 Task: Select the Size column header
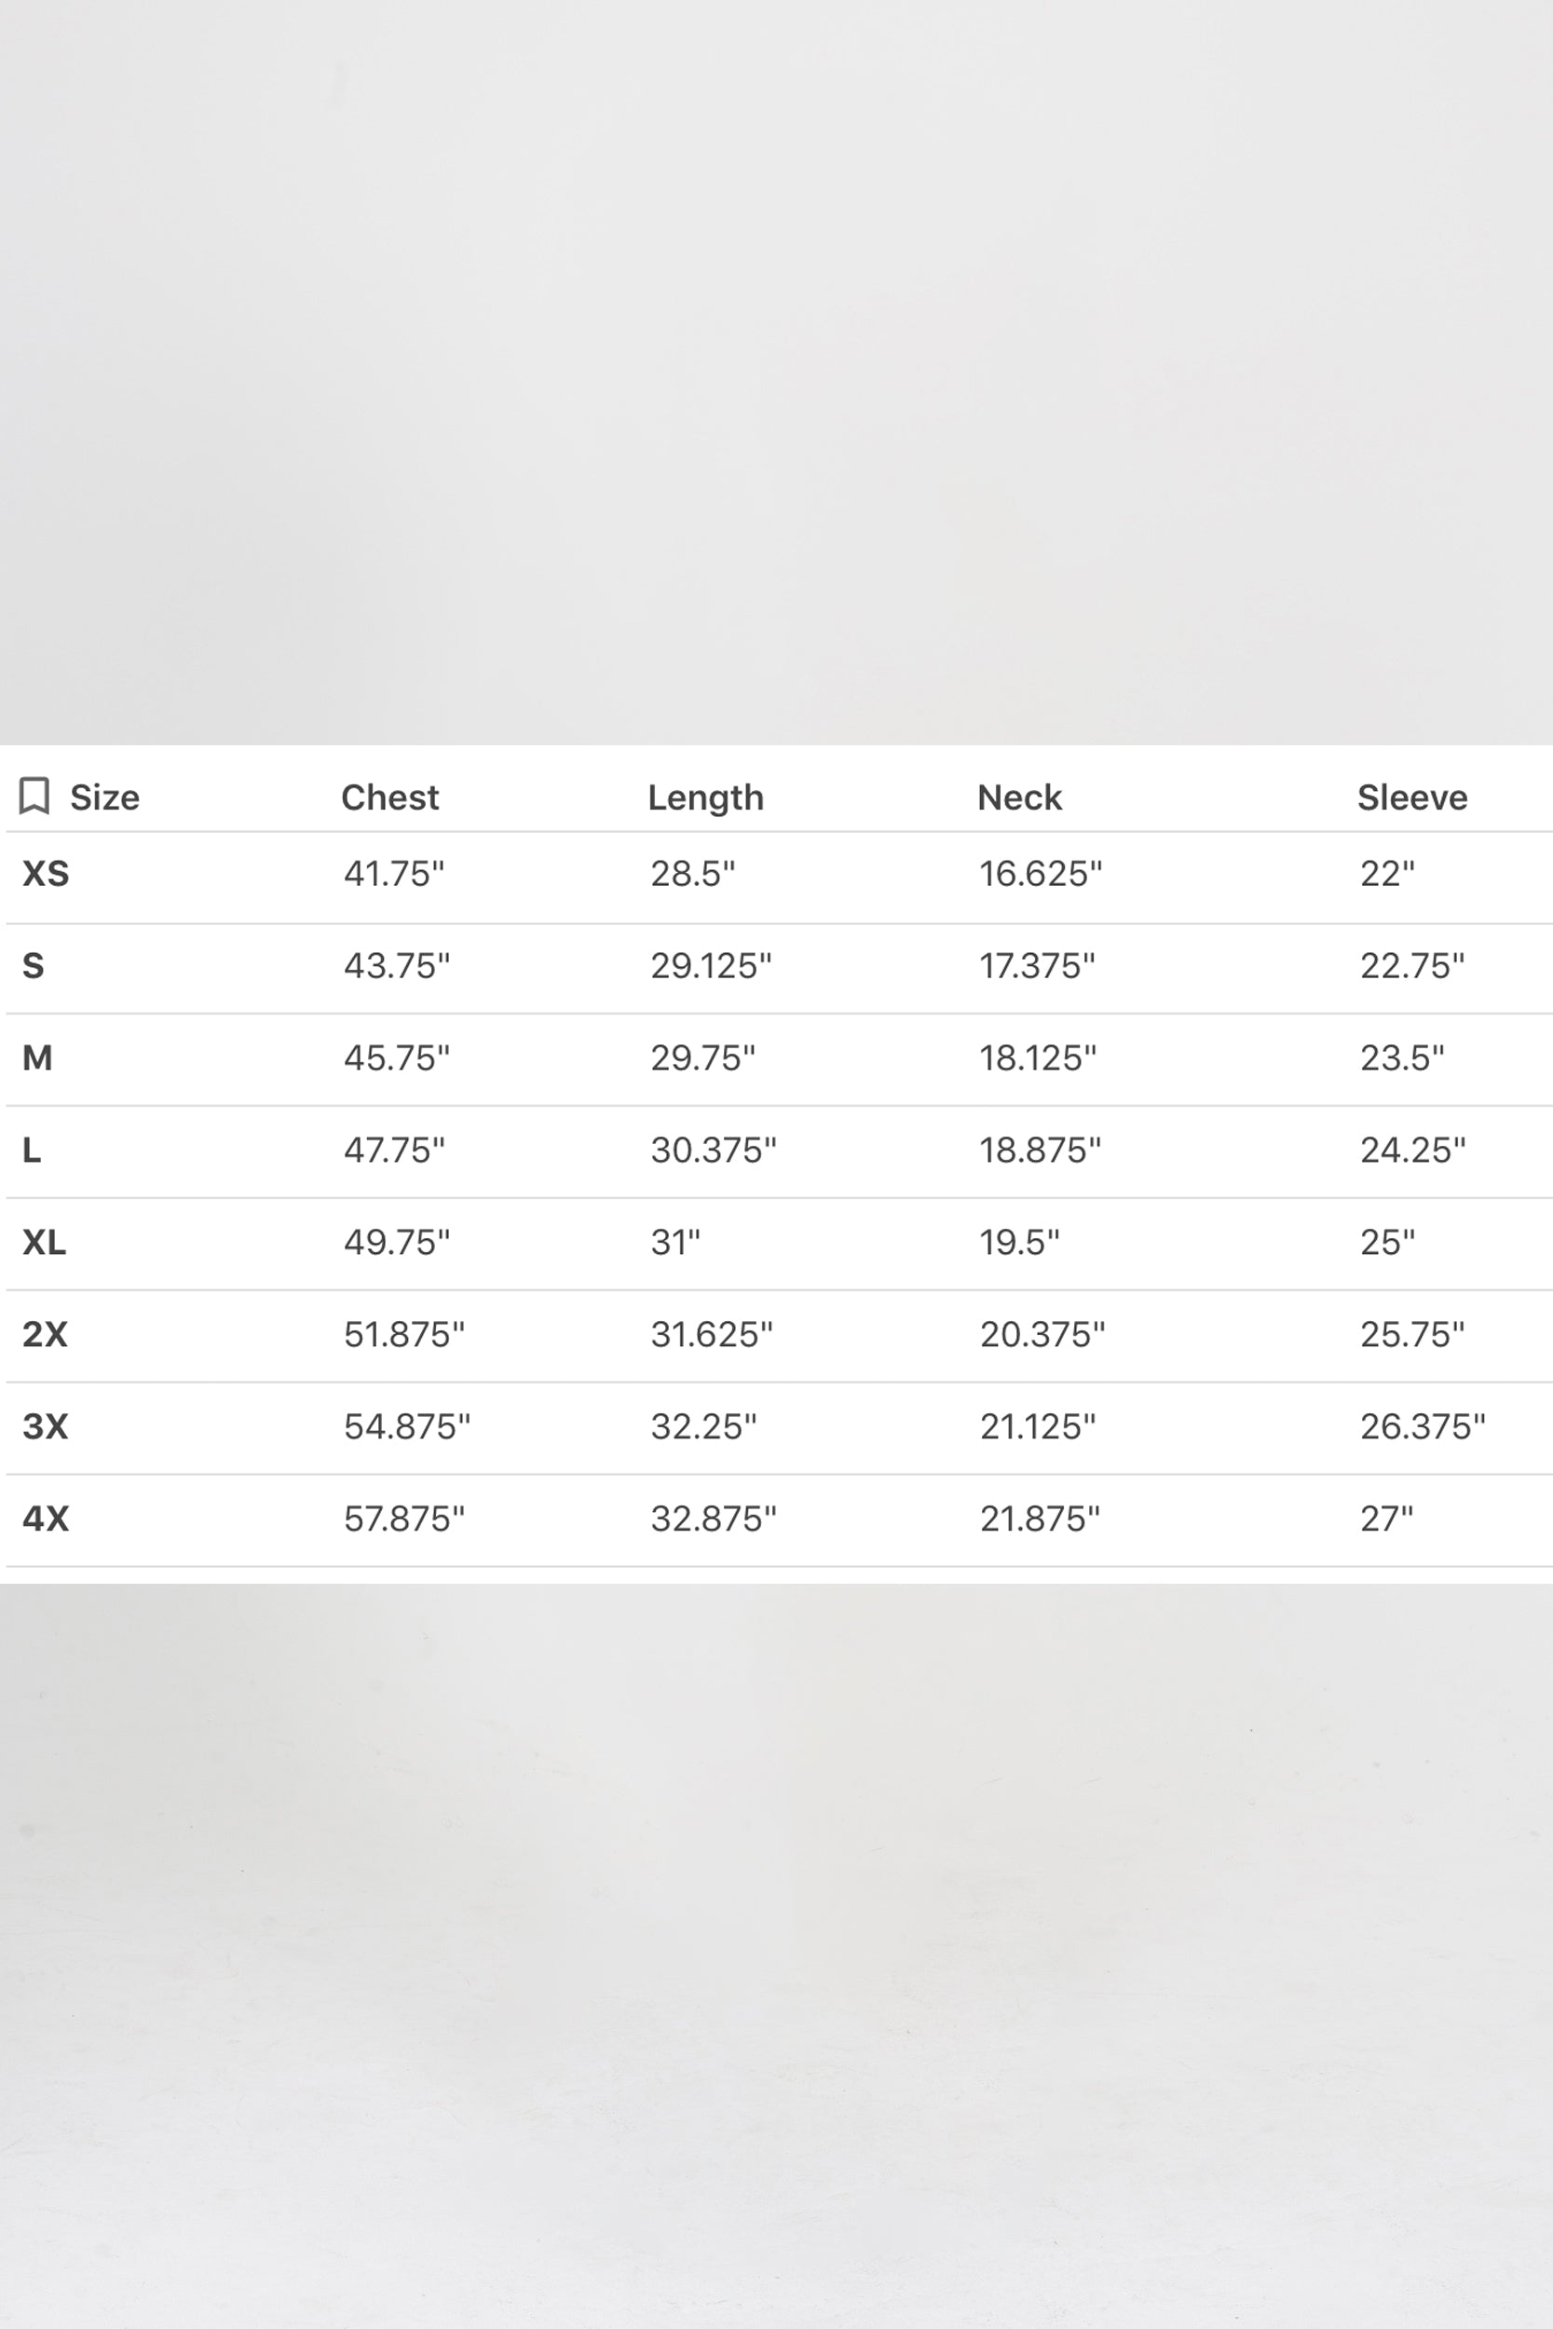(104, 797)
